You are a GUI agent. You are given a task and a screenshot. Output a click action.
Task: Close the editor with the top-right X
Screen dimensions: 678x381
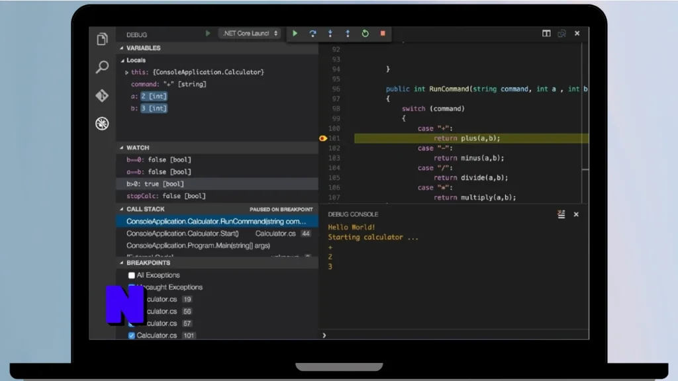coord(577,33)
